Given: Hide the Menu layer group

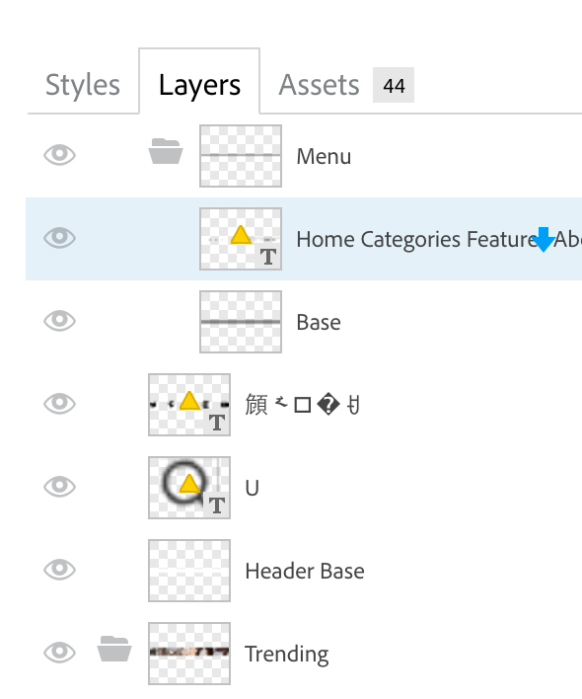Looking at the screenshot, I should pos(59,155).
